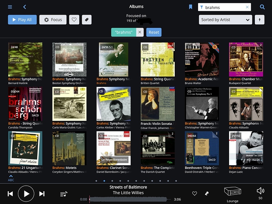The image size is (272, 204).
Task: Open Carlo Maria Giulini album cover
Action: [x=69, y=104]
